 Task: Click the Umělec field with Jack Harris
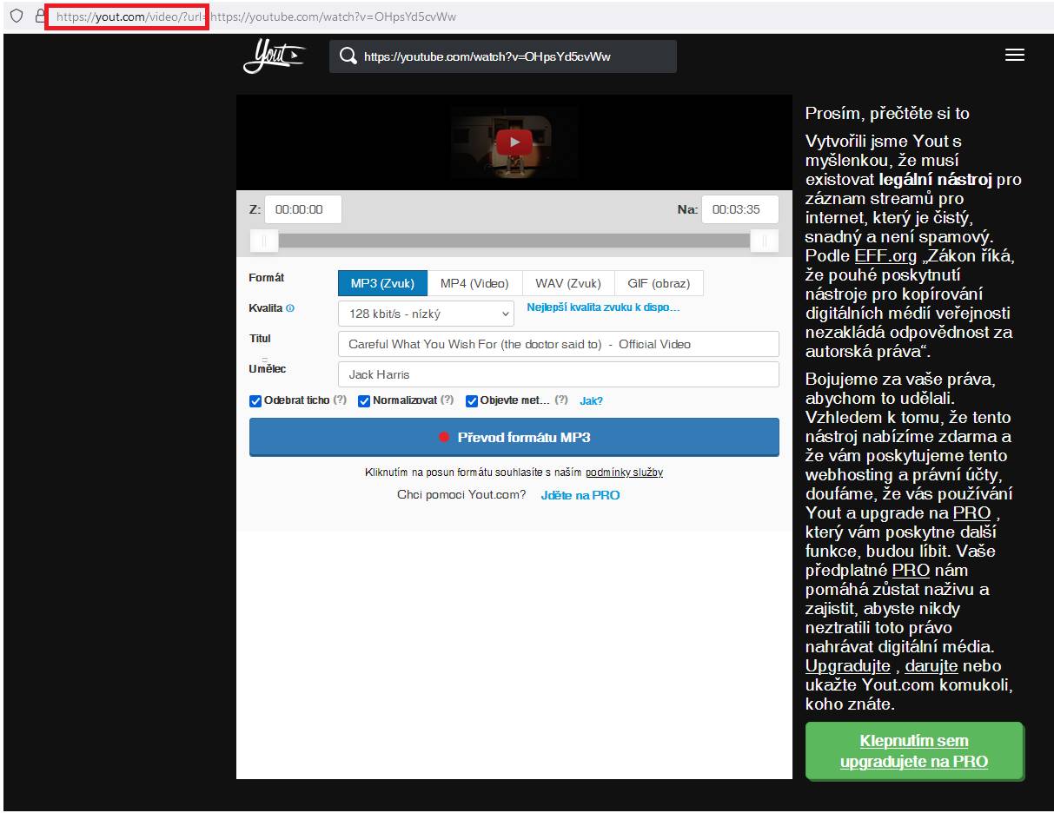tap(559, 374)
